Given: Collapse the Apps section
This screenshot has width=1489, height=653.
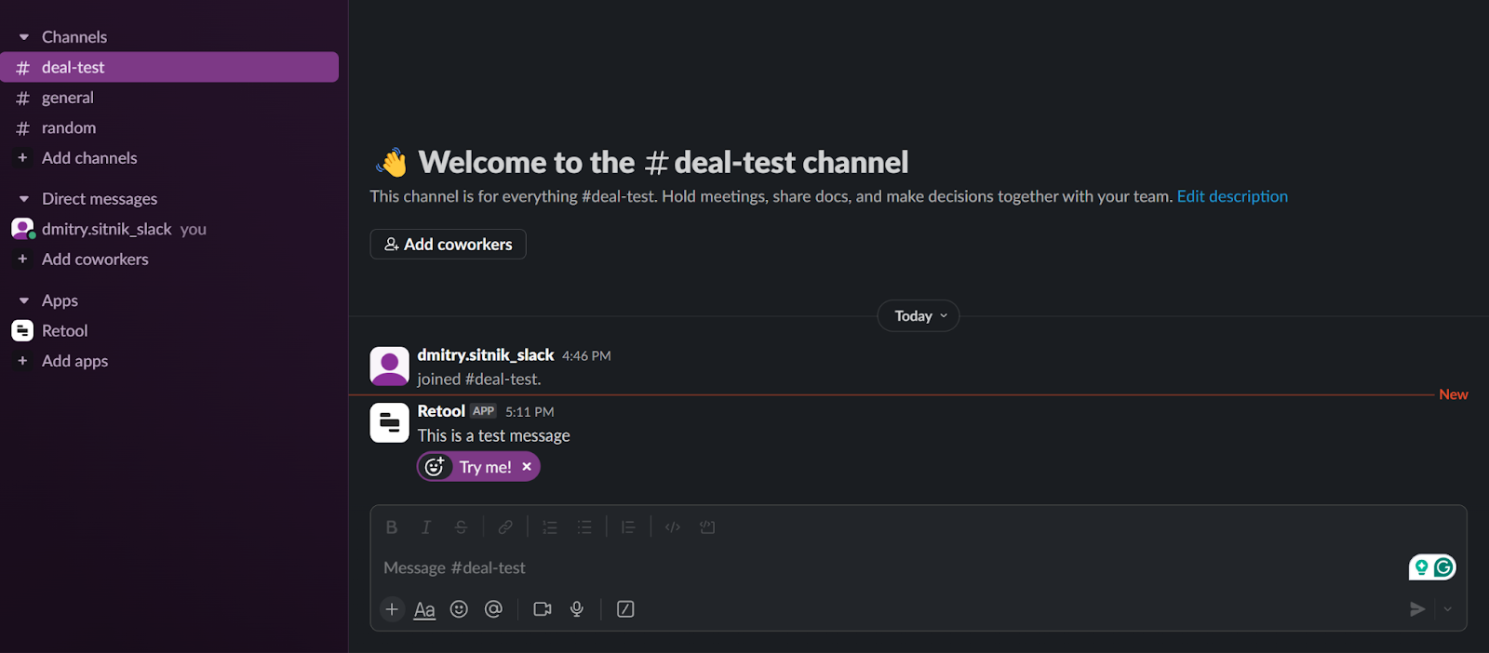Looking at the screenshot, I should click(x=24, y=300).
